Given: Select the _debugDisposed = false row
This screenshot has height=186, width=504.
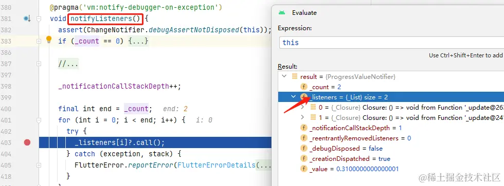Looking at the screenshot, I should [x=391, y=148].
